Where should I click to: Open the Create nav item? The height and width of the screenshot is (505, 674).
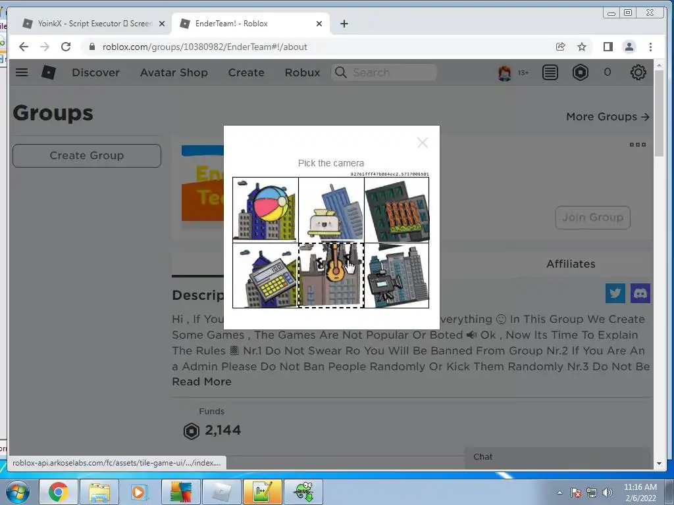click(x=246, y=72)
